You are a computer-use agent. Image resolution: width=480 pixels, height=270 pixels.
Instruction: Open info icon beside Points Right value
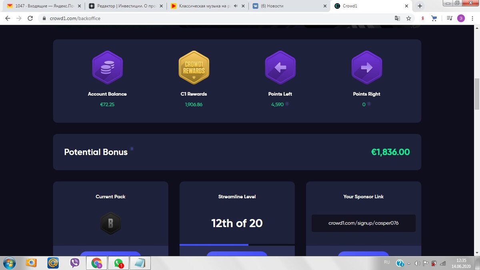pos(369,104)
